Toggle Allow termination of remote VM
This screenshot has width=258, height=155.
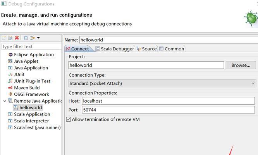pos(69,119)
